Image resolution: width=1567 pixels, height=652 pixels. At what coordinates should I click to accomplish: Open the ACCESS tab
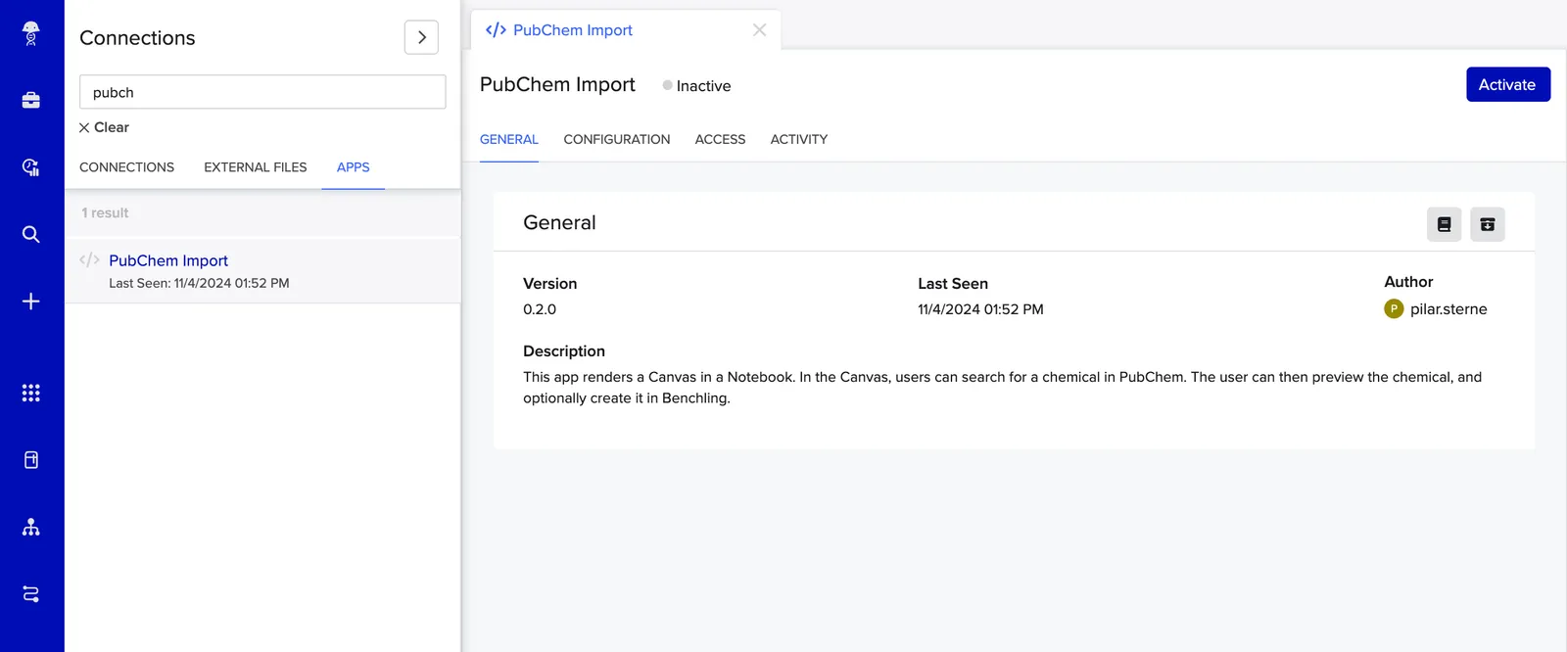720,139
